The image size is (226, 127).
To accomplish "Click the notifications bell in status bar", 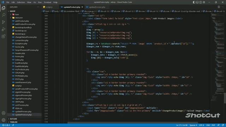I will tap(223, 125).
